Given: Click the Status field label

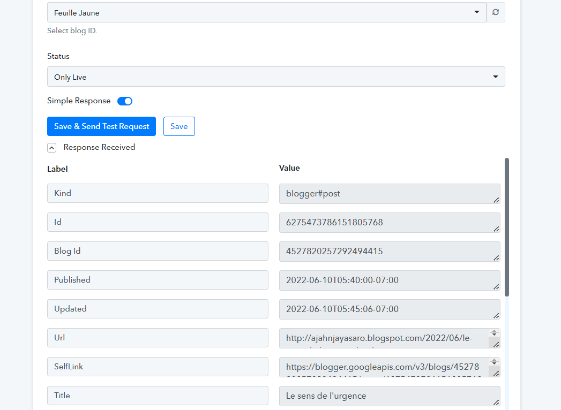Looking at the screenshot, I should [x=58, y=57].
